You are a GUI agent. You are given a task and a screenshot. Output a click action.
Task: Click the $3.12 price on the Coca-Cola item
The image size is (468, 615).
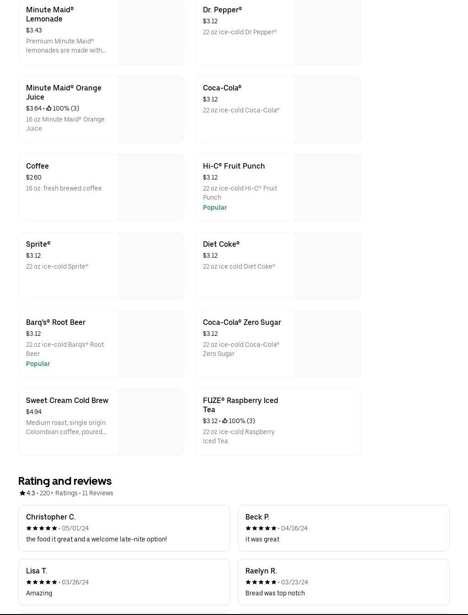(210, 99)
